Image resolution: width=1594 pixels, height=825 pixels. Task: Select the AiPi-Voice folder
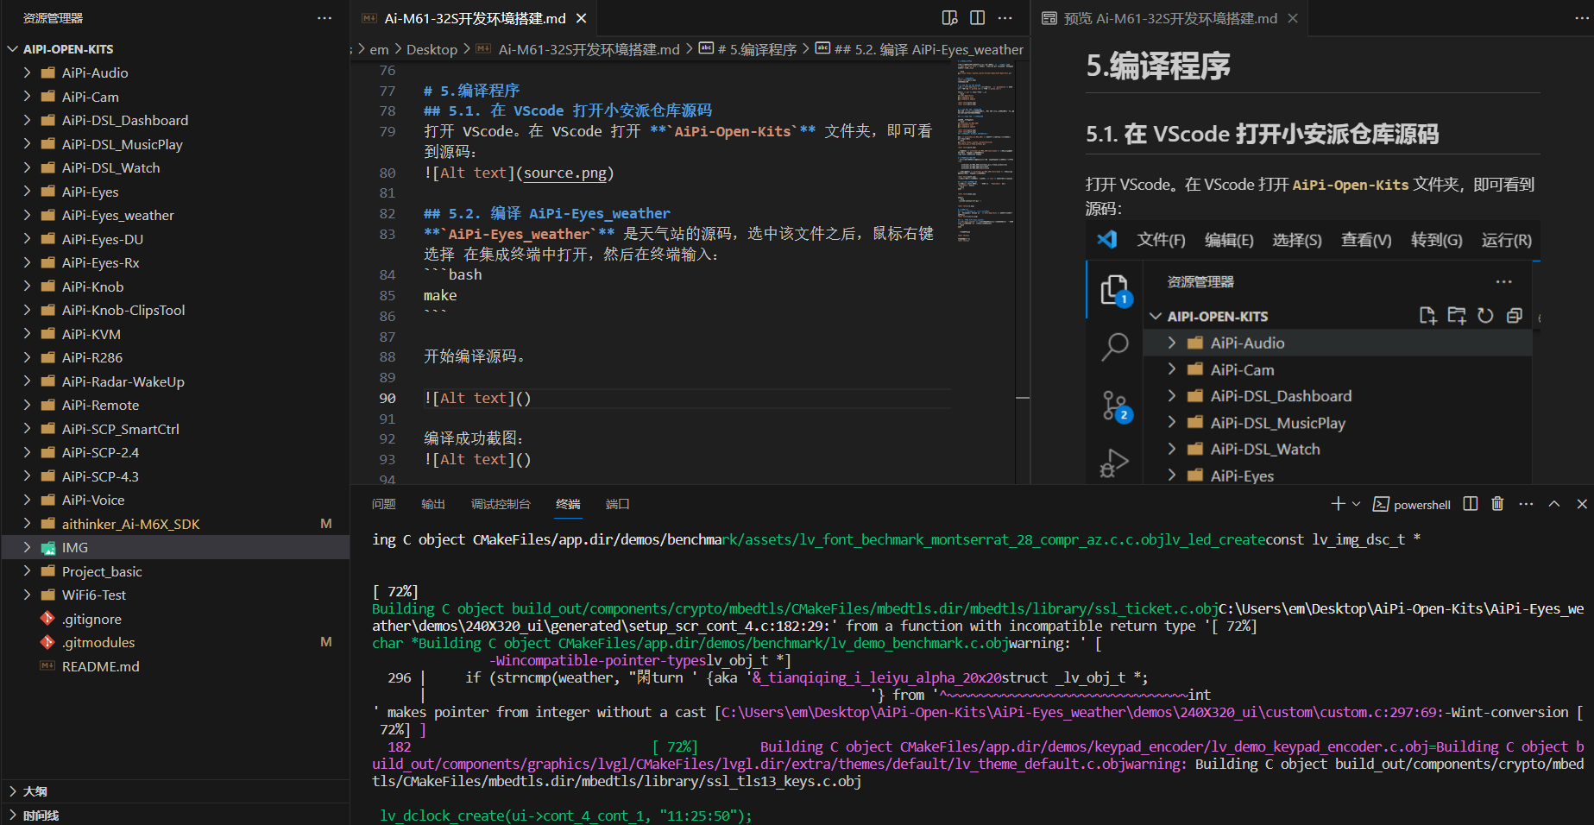pos(93,501)
